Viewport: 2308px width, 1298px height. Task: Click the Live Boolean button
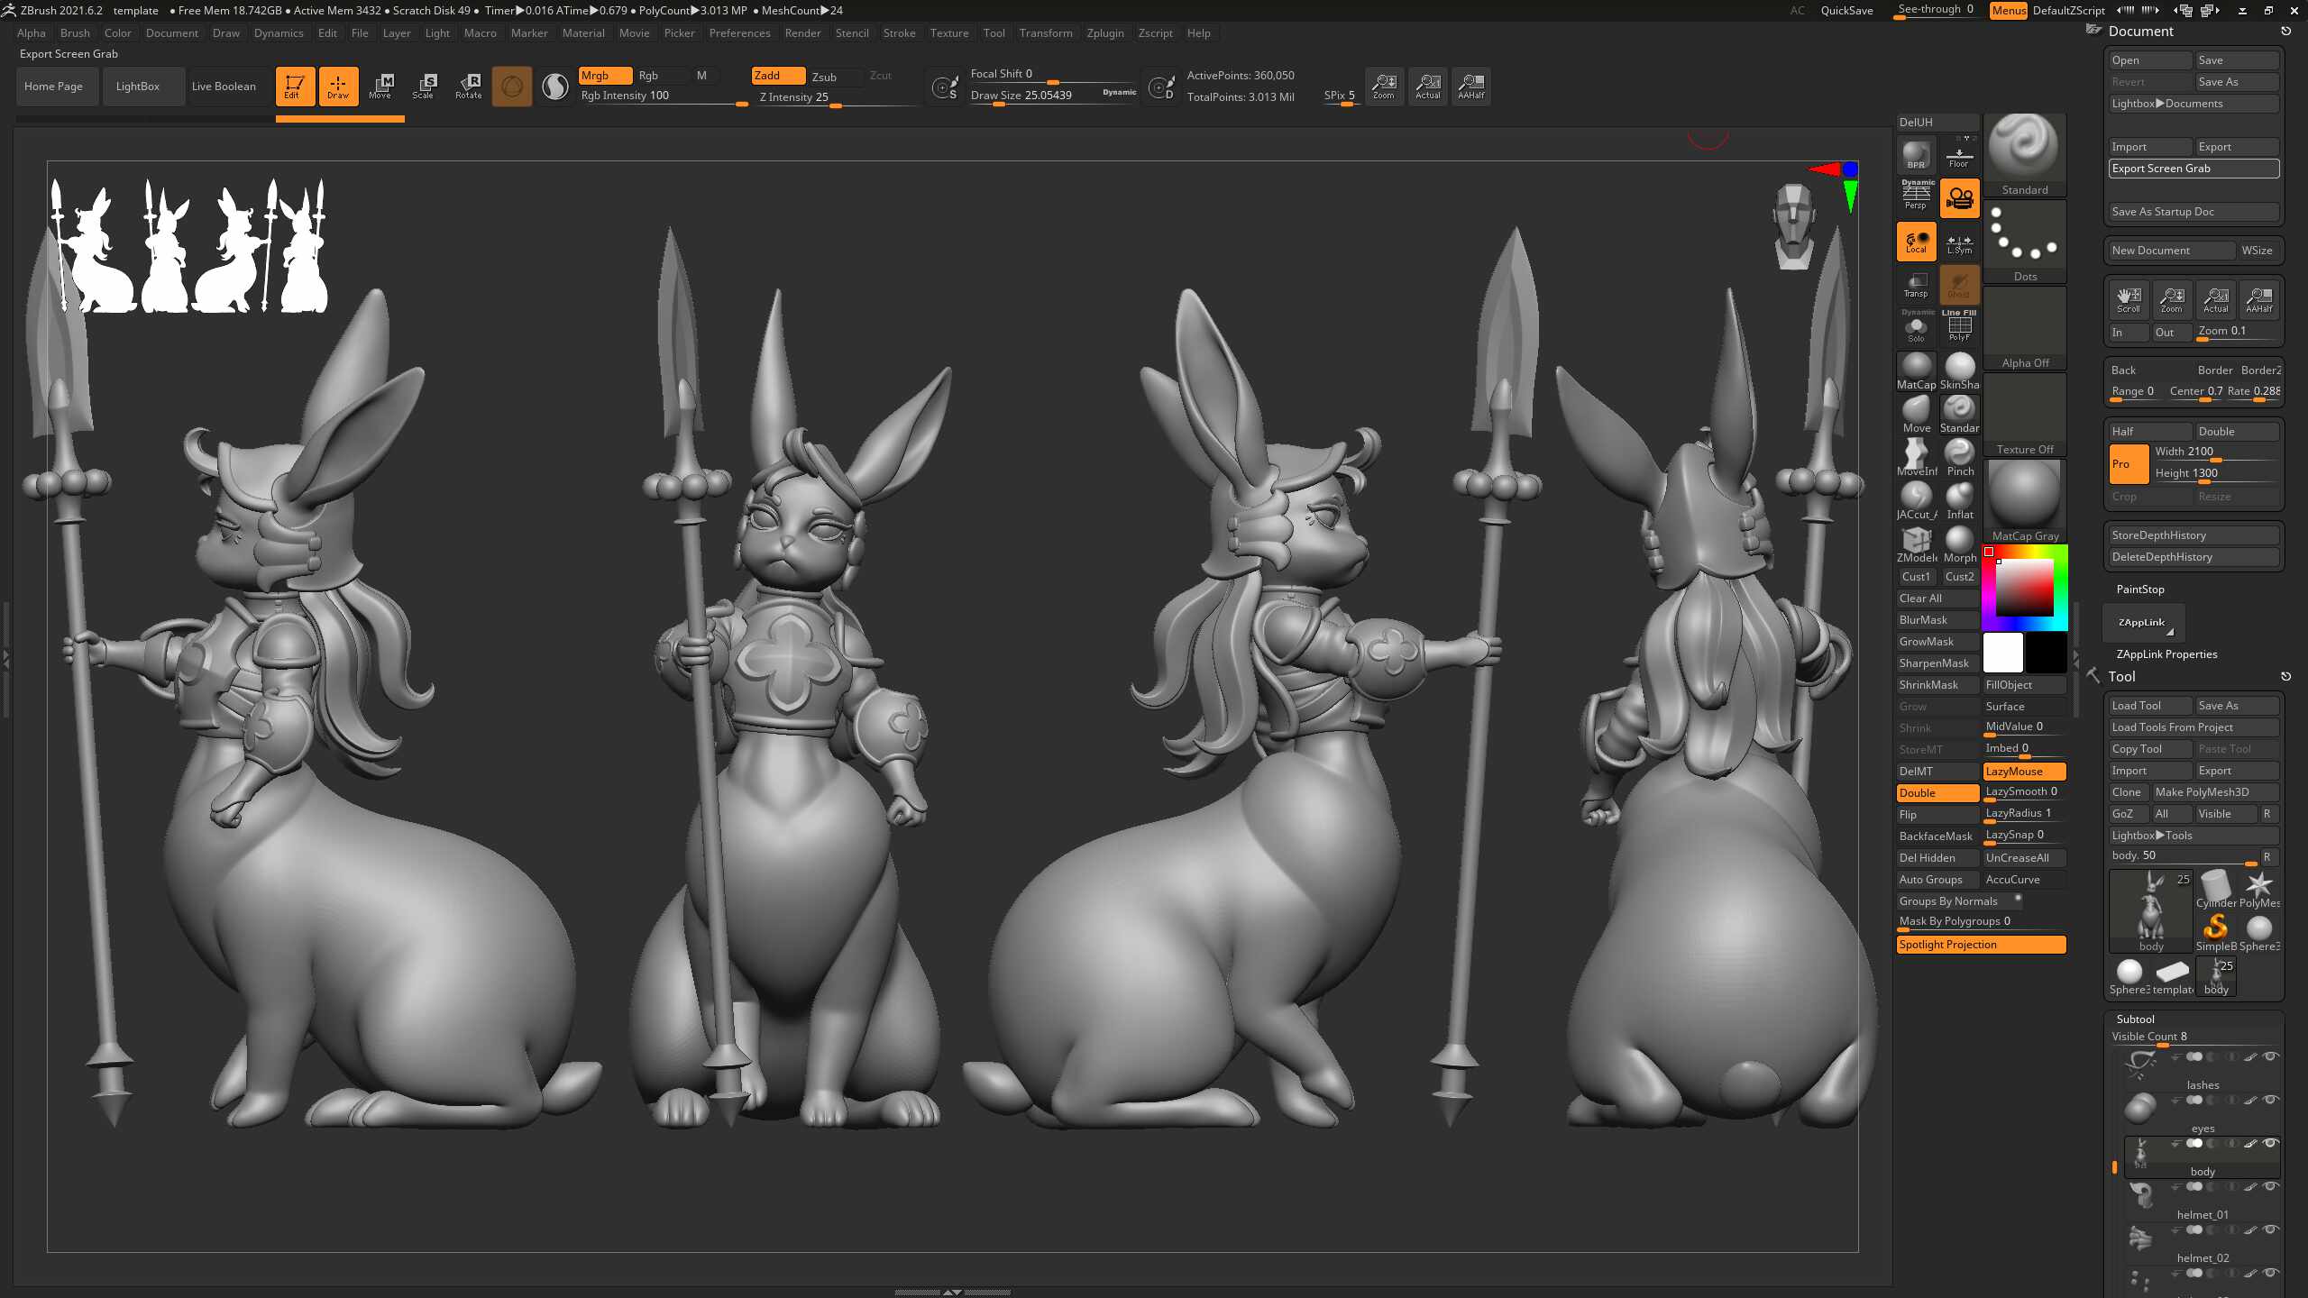click(224, 87)
